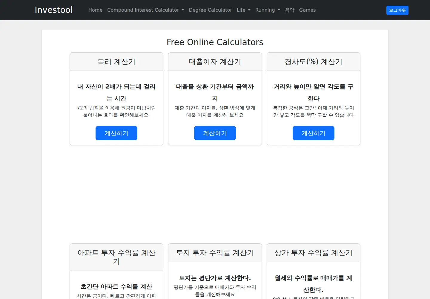Click the '내 자산이 2배가 되는데' title

[116, 92]
